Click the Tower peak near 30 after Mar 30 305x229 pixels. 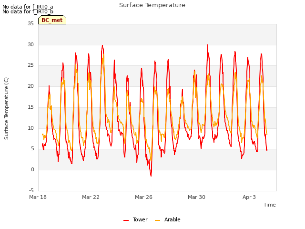tap(208, 45)
